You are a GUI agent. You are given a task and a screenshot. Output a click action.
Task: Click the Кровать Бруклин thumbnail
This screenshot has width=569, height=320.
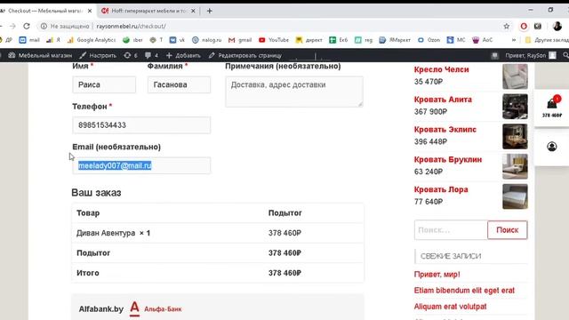(x=515, y=166)
